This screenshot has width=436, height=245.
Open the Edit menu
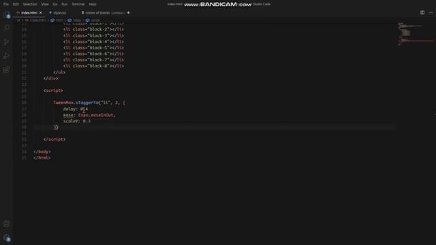pyautogui.click(x=16, y=4)
